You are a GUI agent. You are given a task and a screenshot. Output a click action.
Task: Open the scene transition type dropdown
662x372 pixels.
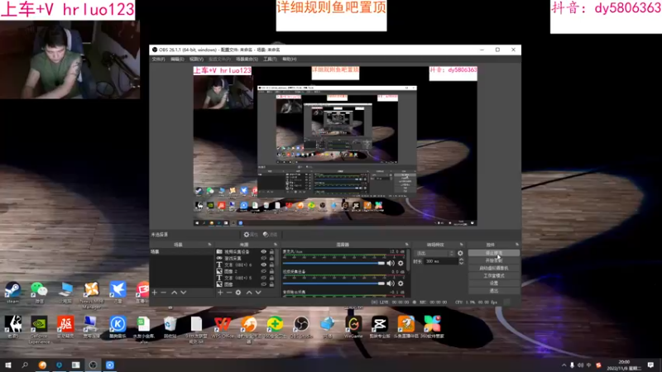[x=434, y=254]
